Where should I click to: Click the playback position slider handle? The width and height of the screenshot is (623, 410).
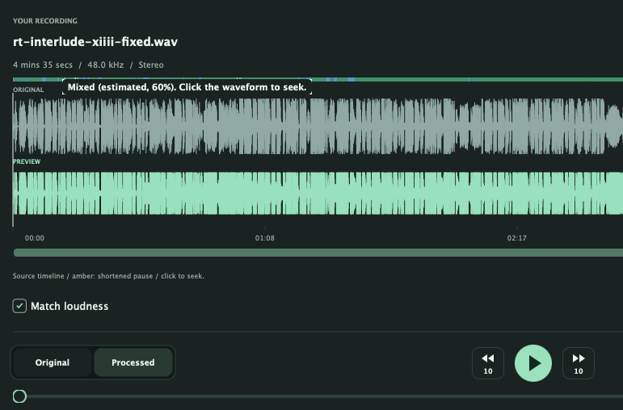coord(19,396)
